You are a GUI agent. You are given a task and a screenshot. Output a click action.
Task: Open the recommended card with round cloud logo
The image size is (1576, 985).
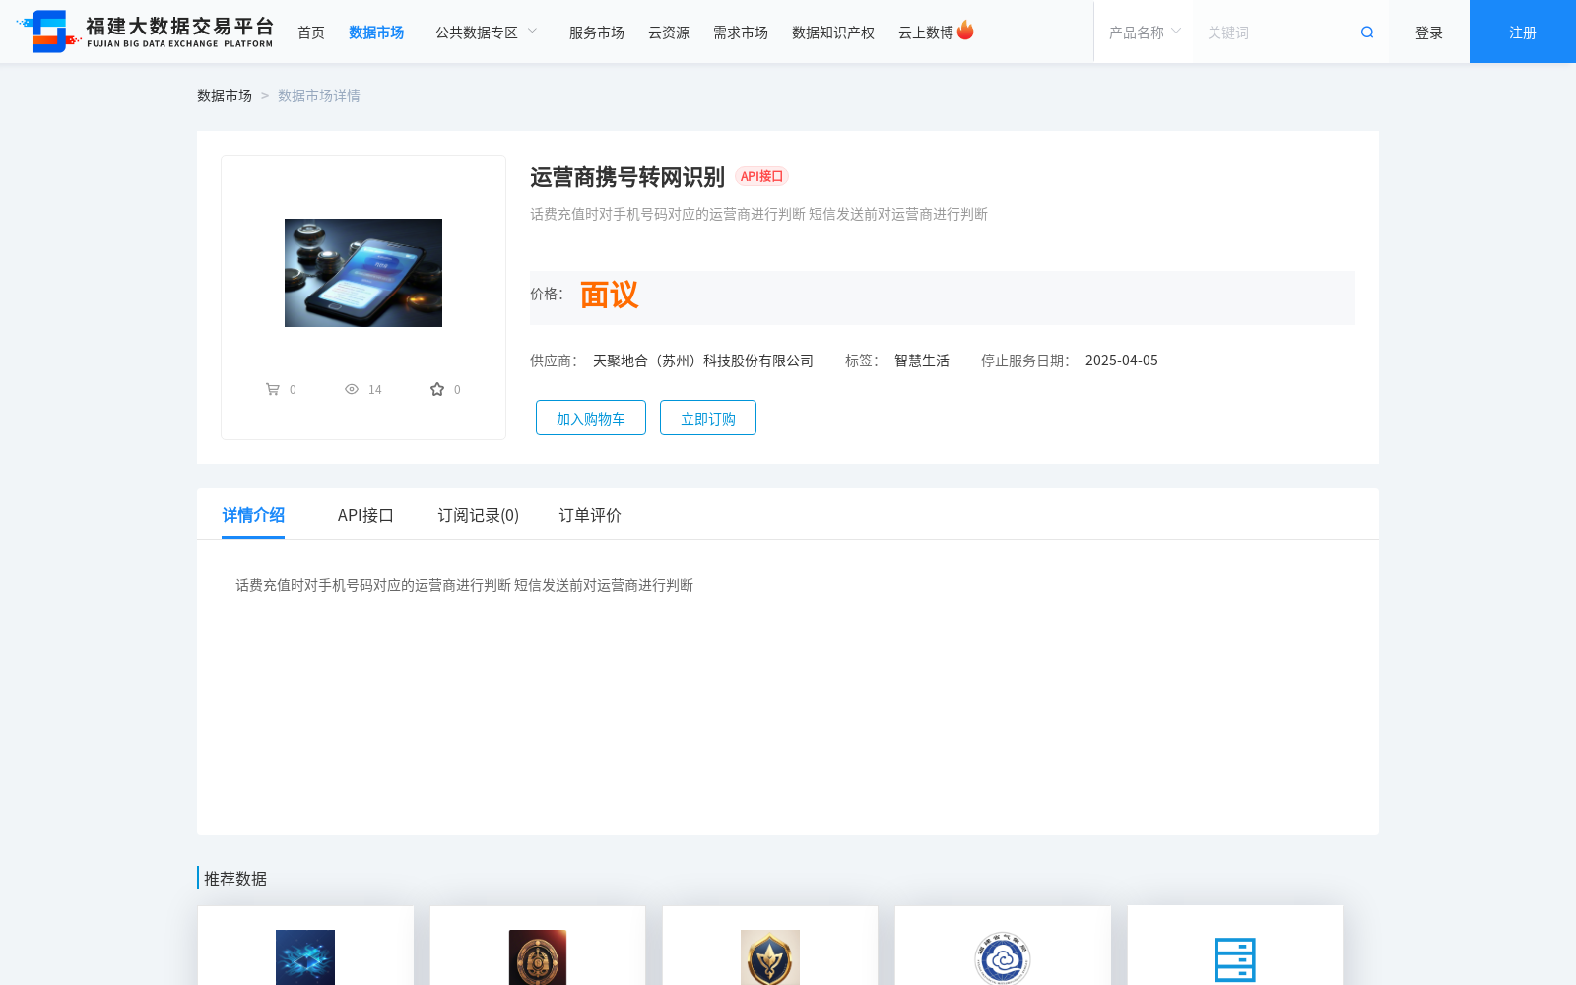1003,946
